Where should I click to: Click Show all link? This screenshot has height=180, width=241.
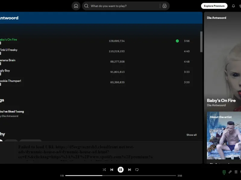click(192, 135)
